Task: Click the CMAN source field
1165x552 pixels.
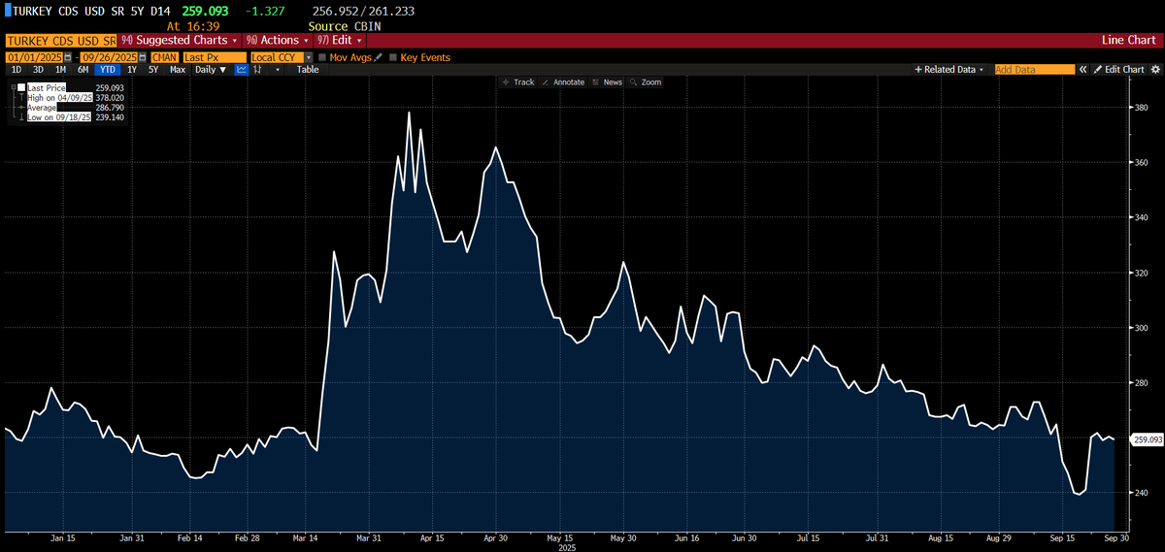Action: click(164, 57)
